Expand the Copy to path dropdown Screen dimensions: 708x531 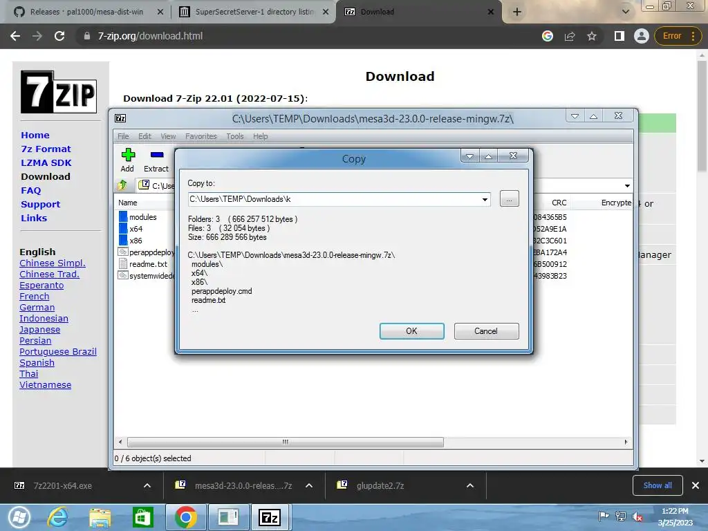pyautogui.click(x=485, y=199)
